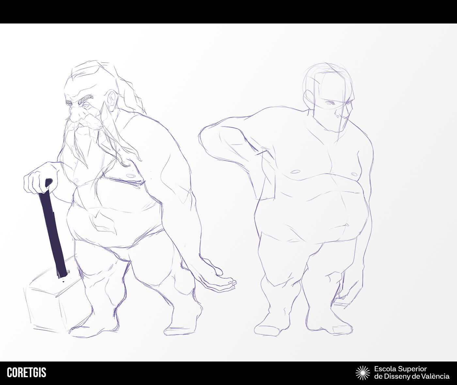Click the Escola Superior de Disseny de València text
Image resolution: width=457 pixels, height=385 pixels.
pyautogui.click(x=411, y=373)
